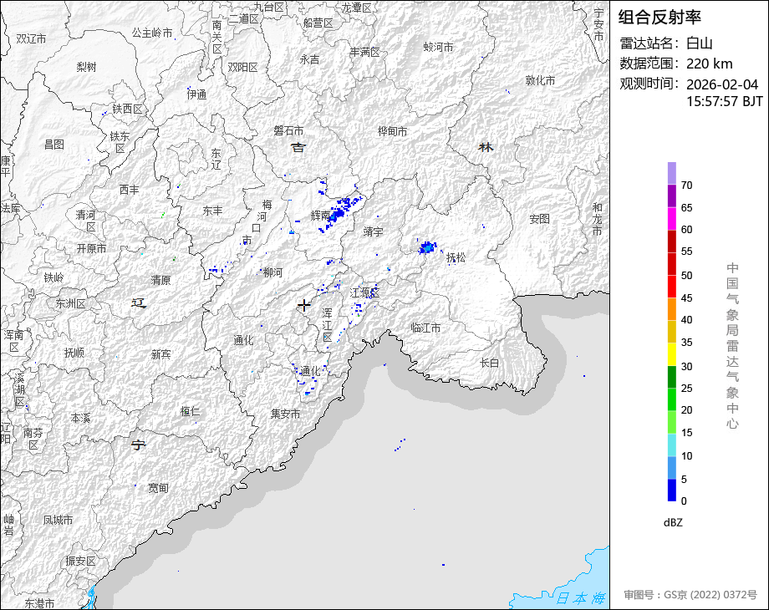Image resolution: width=769 pixels, height=610 pixels.
Task: Click the 蛟河市 map label
Action: 439,47
